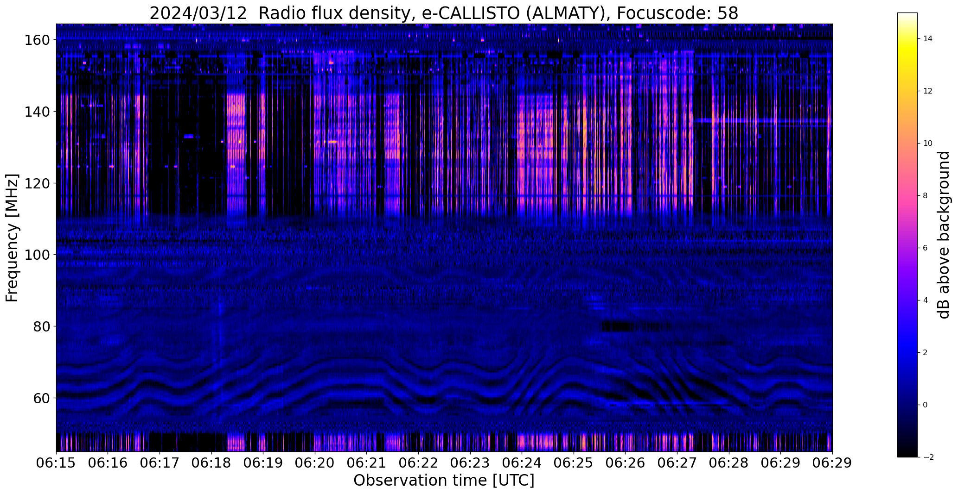The width and height of the screenshot is (958, 494).
Task: Click the 'Frequency [MHz]' axis label
Action: click(12, 238)
